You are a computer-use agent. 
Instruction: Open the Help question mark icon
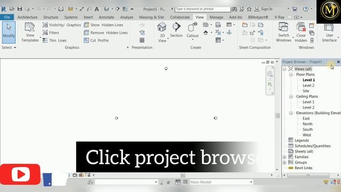(x=305, y=9)
